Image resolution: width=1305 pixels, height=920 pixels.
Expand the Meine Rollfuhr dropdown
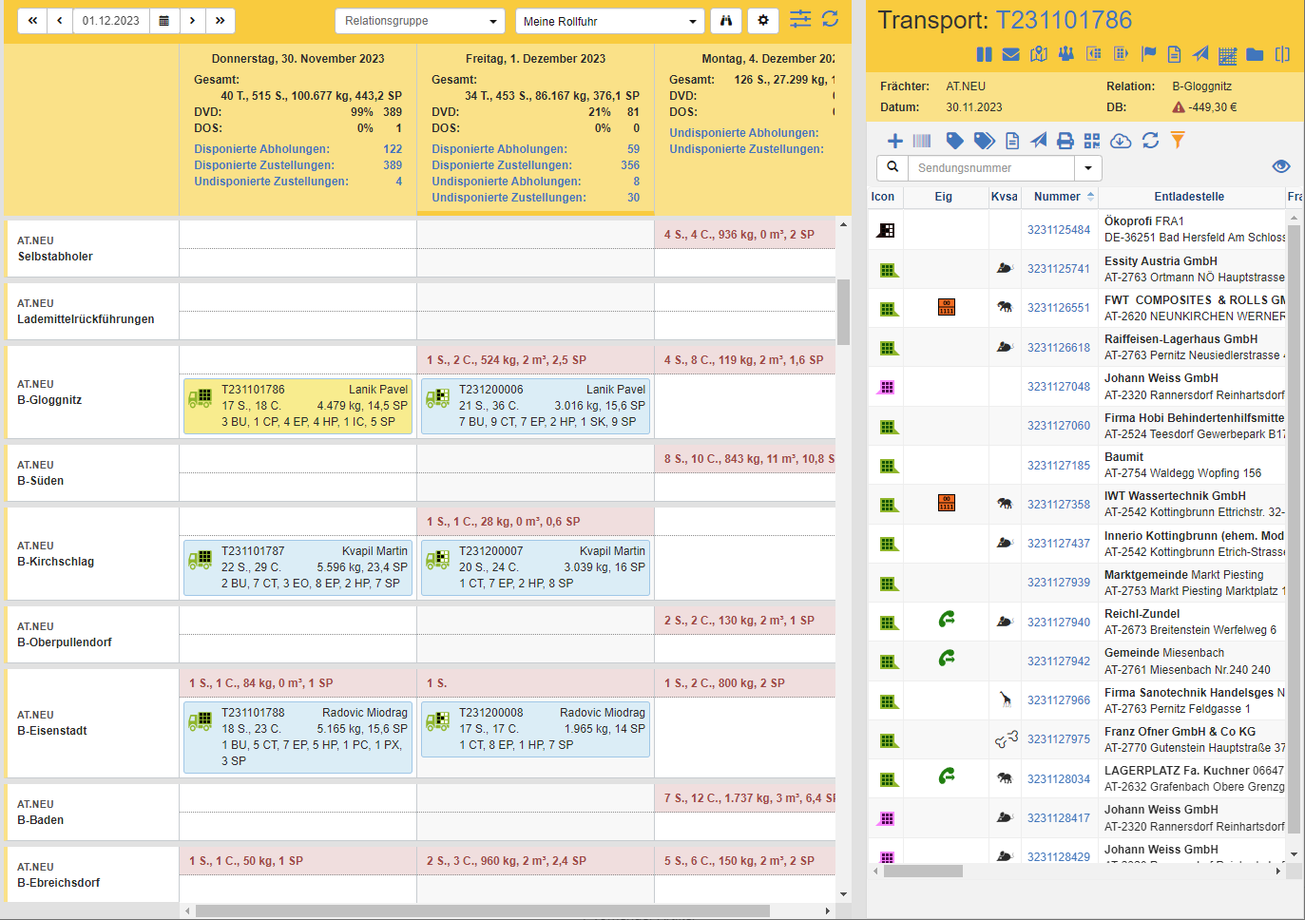tap(609, 21)
